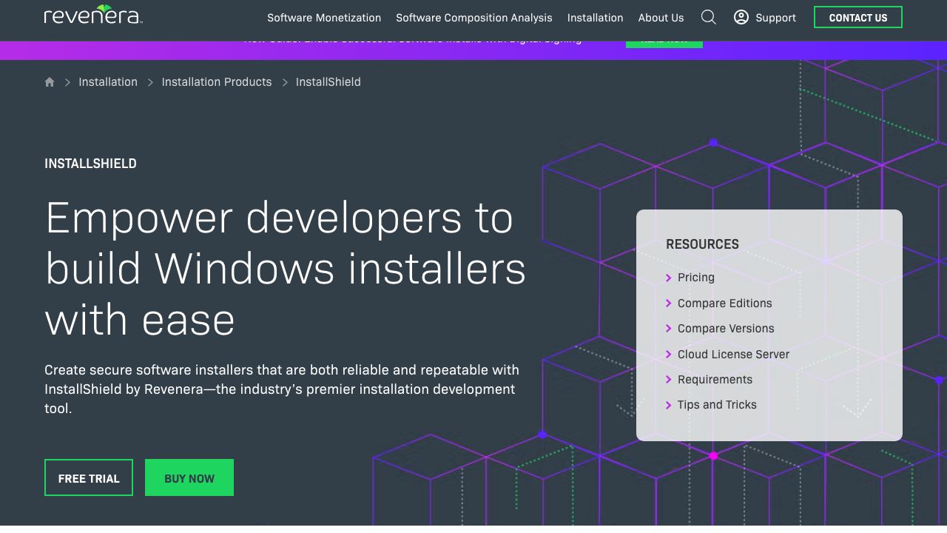Viewport: 947px width, 533px height.
Task: Click the green button in purple banner
Action: point(664,44)
